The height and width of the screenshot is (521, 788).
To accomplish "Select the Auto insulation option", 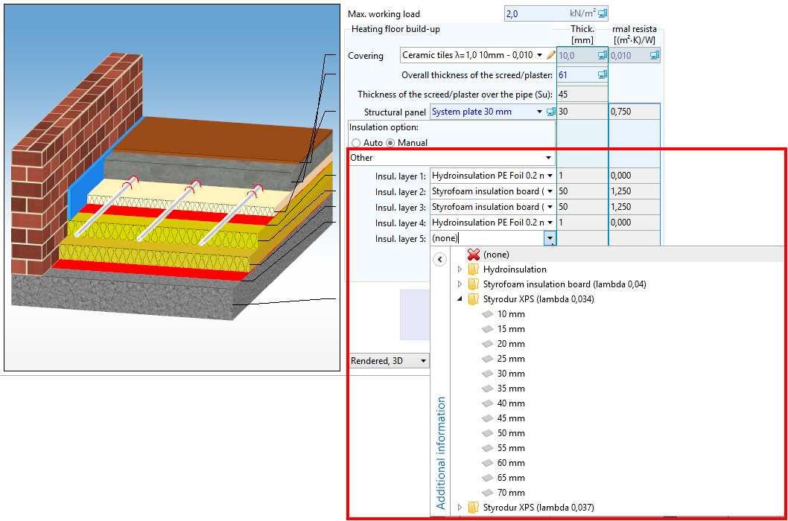I will pos(356,143).
